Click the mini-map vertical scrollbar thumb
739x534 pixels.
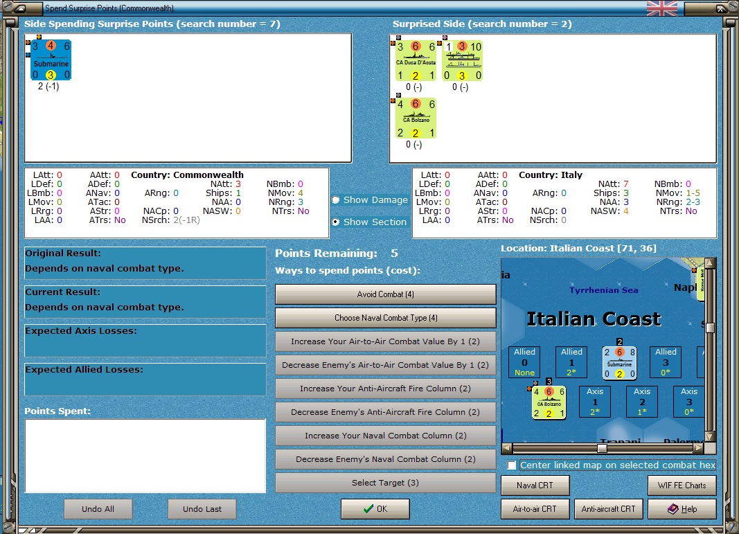click(710, 328)
